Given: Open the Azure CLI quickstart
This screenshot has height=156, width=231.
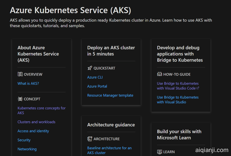Looking at the screenshot, I should [x=95, y=77].
